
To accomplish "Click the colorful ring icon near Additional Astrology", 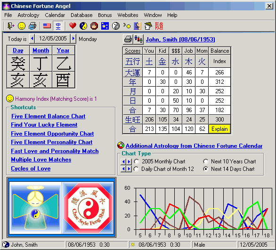I will click(121, 145).
